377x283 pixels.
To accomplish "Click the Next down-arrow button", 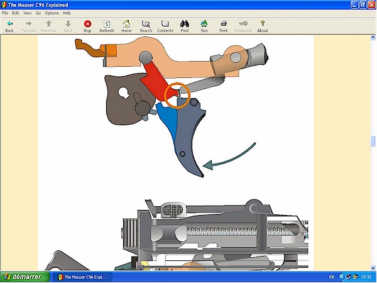I will coord(68,26).
